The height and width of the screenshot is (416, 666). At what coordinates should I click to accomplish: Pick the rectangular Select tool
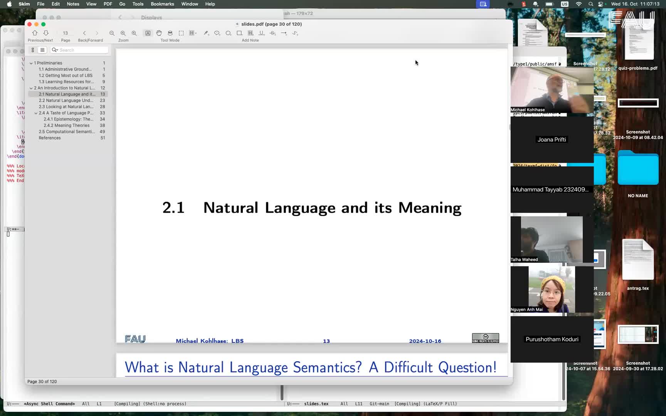click(181, 33)
